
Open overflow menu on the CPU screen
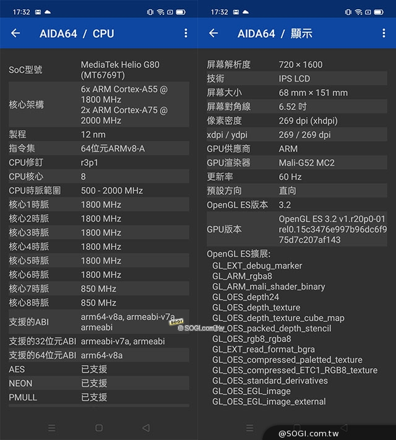coord(186,33)
